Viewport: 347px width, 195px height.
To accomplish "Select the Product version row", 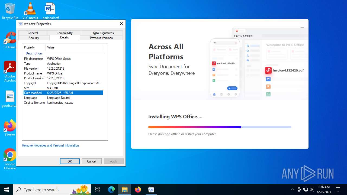I will click(63, 78).
